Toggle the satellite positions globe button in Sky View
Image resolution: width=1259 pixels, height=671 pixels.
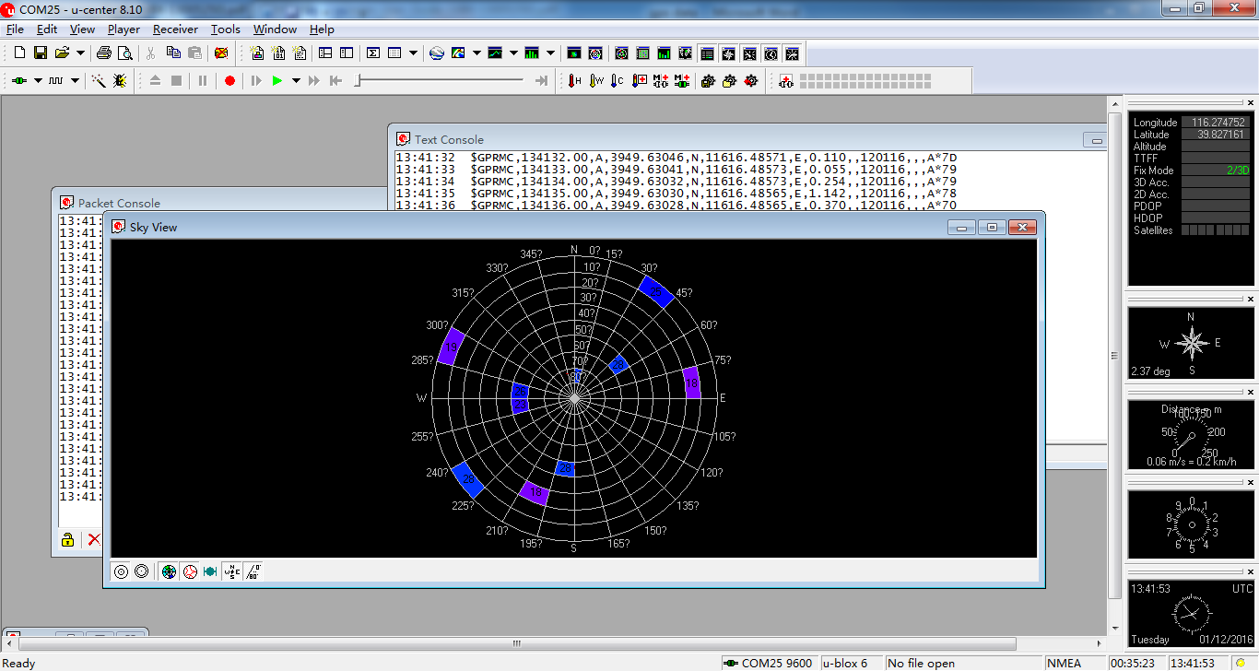coord(169,571)
